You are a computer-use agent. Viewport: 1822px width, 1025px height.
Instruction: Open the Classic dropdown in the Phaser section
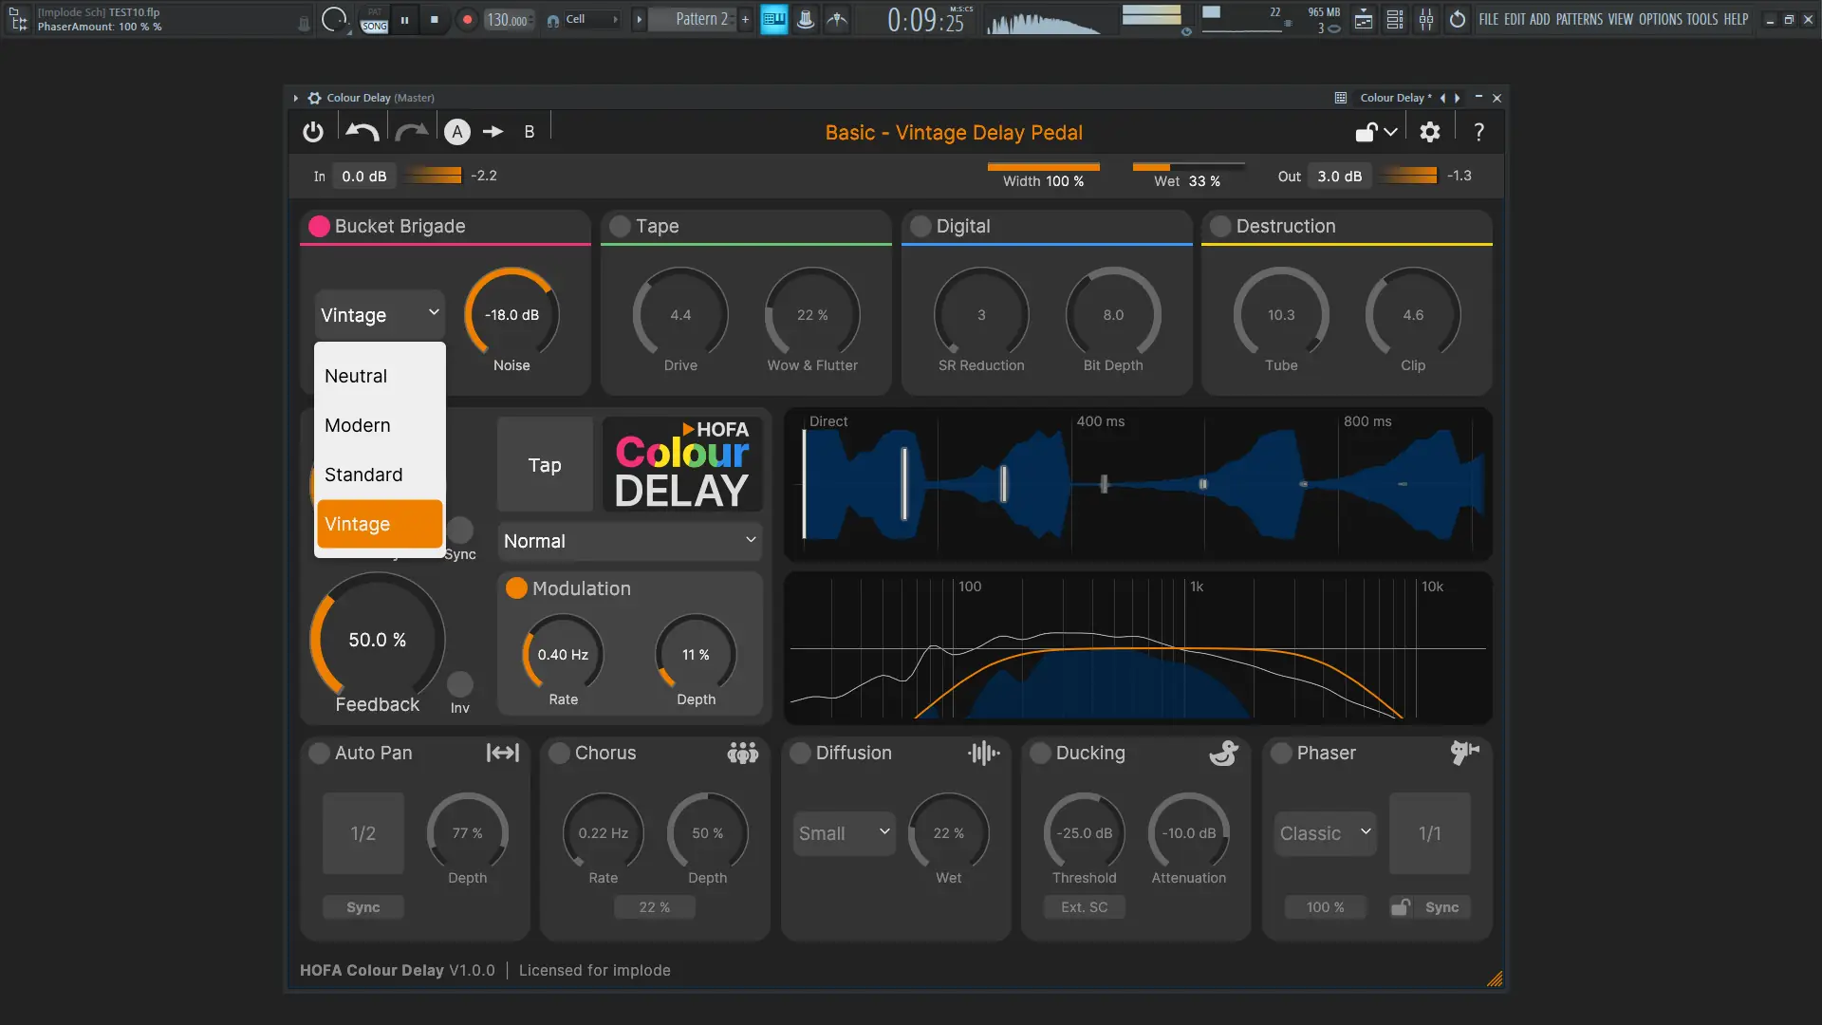1324,832
